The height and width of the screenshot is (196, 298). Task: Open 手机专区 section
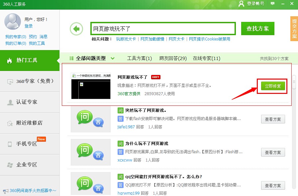[x=30, y=144]
